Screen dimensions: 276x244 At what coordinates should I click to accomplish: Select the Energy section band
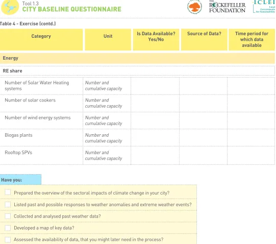pos(137,58)
